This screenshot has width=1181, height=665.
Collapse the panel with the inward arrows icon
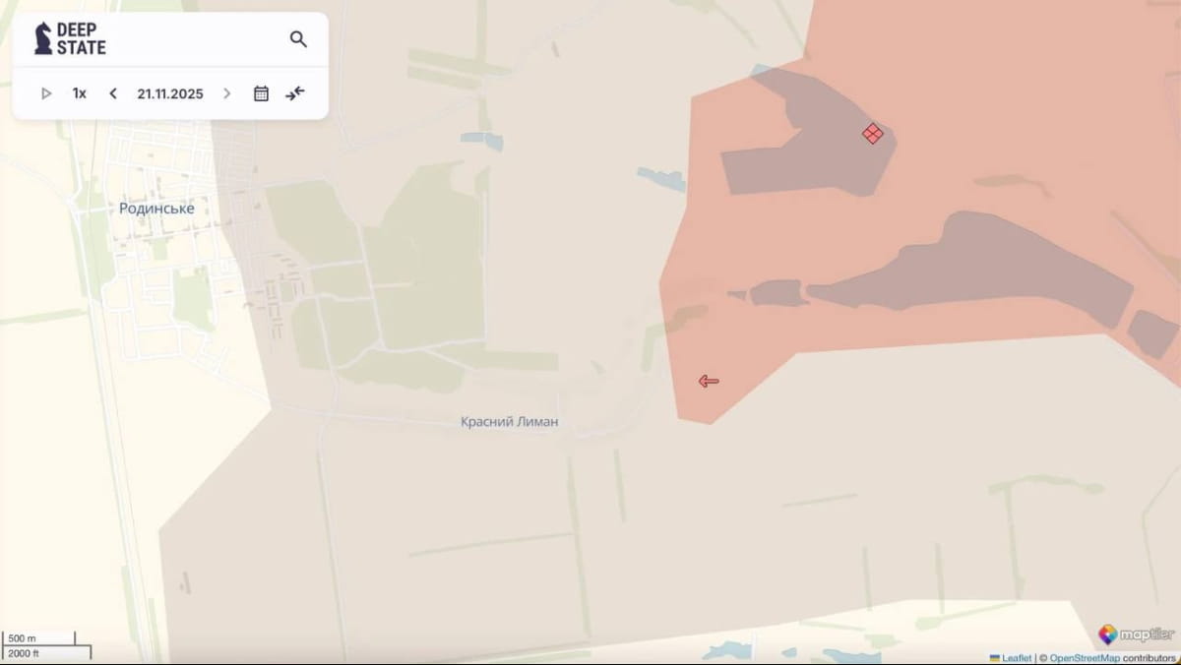tap(295, 93)
